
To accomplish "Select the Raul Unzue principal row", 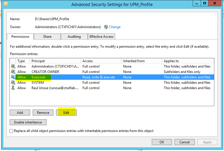I will (x=112, y=88).
